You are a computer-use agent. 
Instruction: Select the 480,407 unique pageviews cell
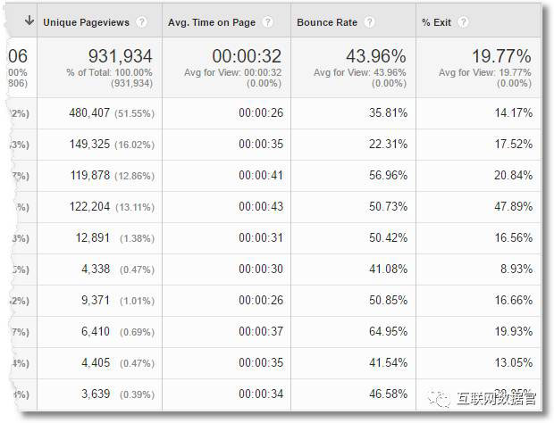pos(89,113)
